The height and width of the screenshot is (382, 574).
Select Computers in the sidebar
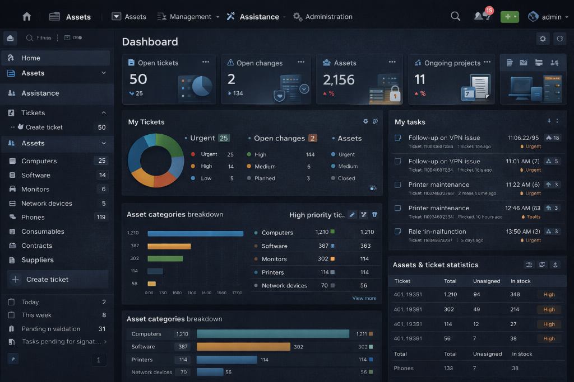39,161
